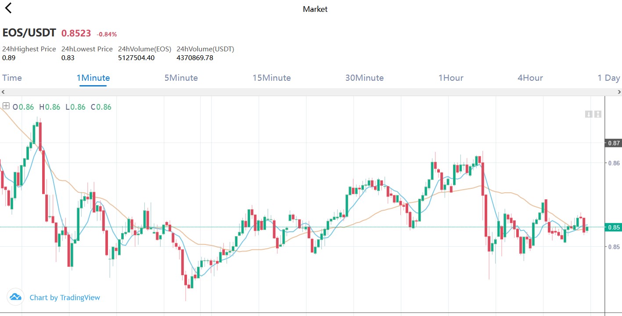Viewport: 622px width, 316px height.
Task: Select the 30Minute interval tab
Action: pos(364,78)
